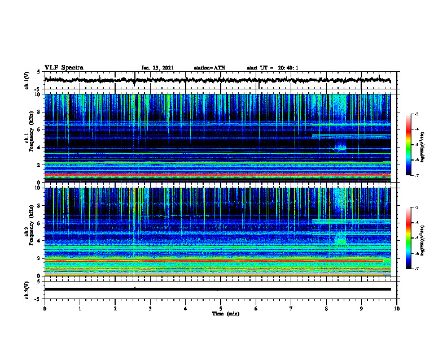Click time axis tick label "0"
Image resolution: width=447 pixels, height=346 pixels.
point(45,309)
